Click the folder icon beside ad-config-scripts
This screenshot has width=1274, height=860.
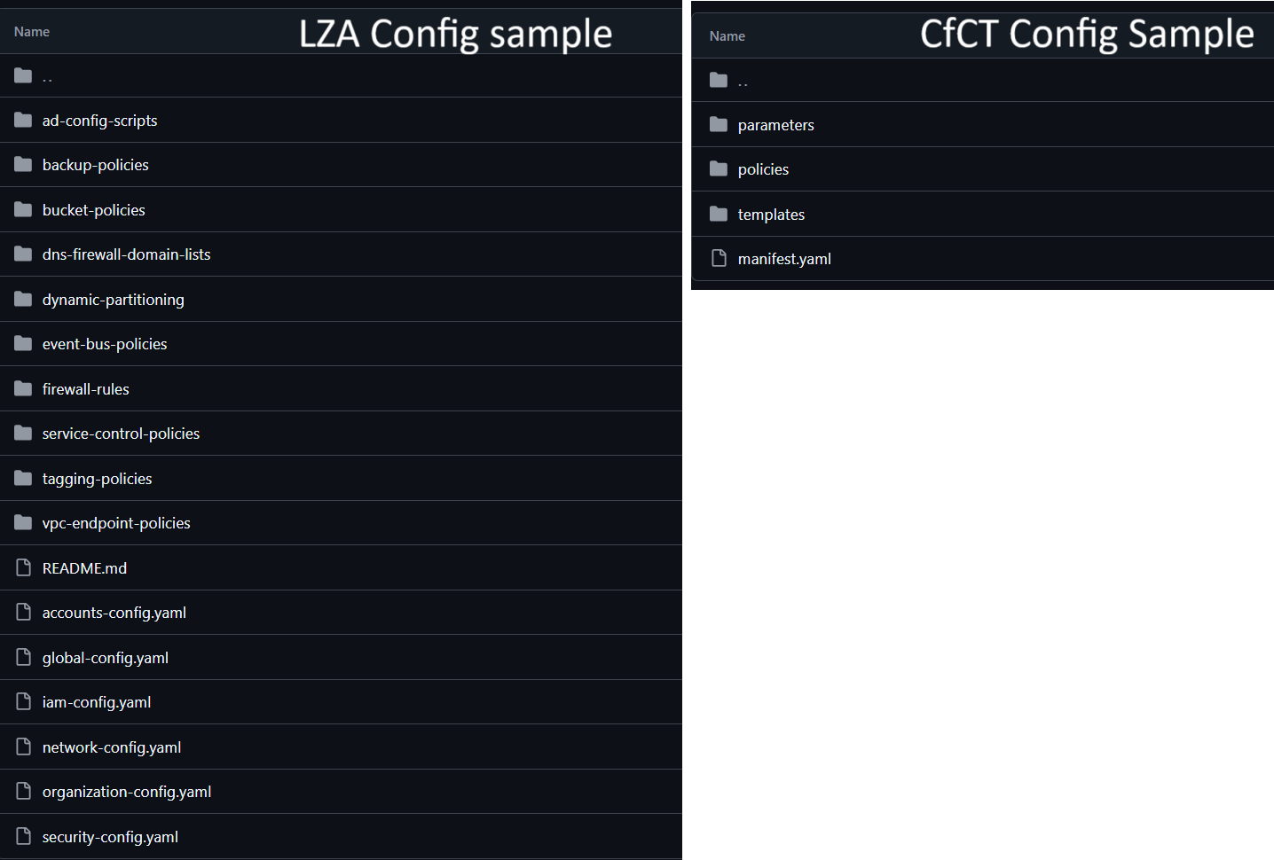click(x=23, y=120)
